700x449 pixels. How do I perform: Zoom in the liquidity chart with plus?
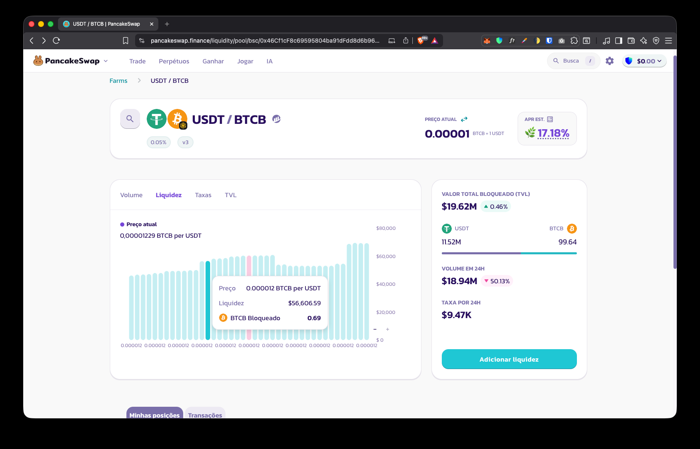click(388, 329)
